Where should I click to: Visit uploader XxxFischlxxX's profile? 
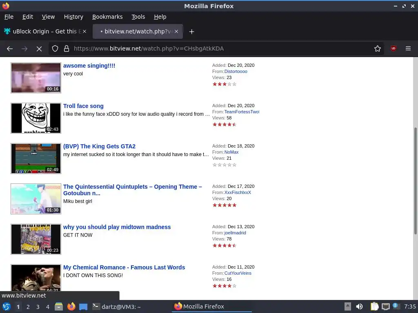coord(238,192)
